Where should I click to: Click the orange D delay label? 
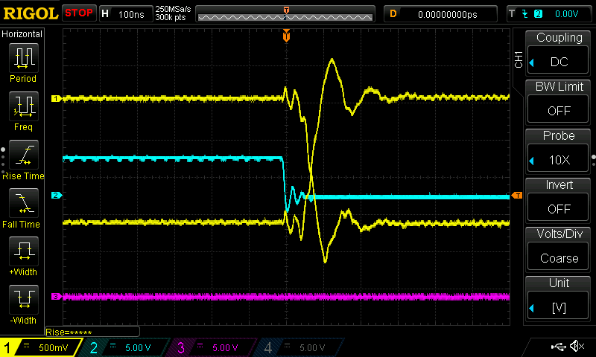[x=393, y=14]
